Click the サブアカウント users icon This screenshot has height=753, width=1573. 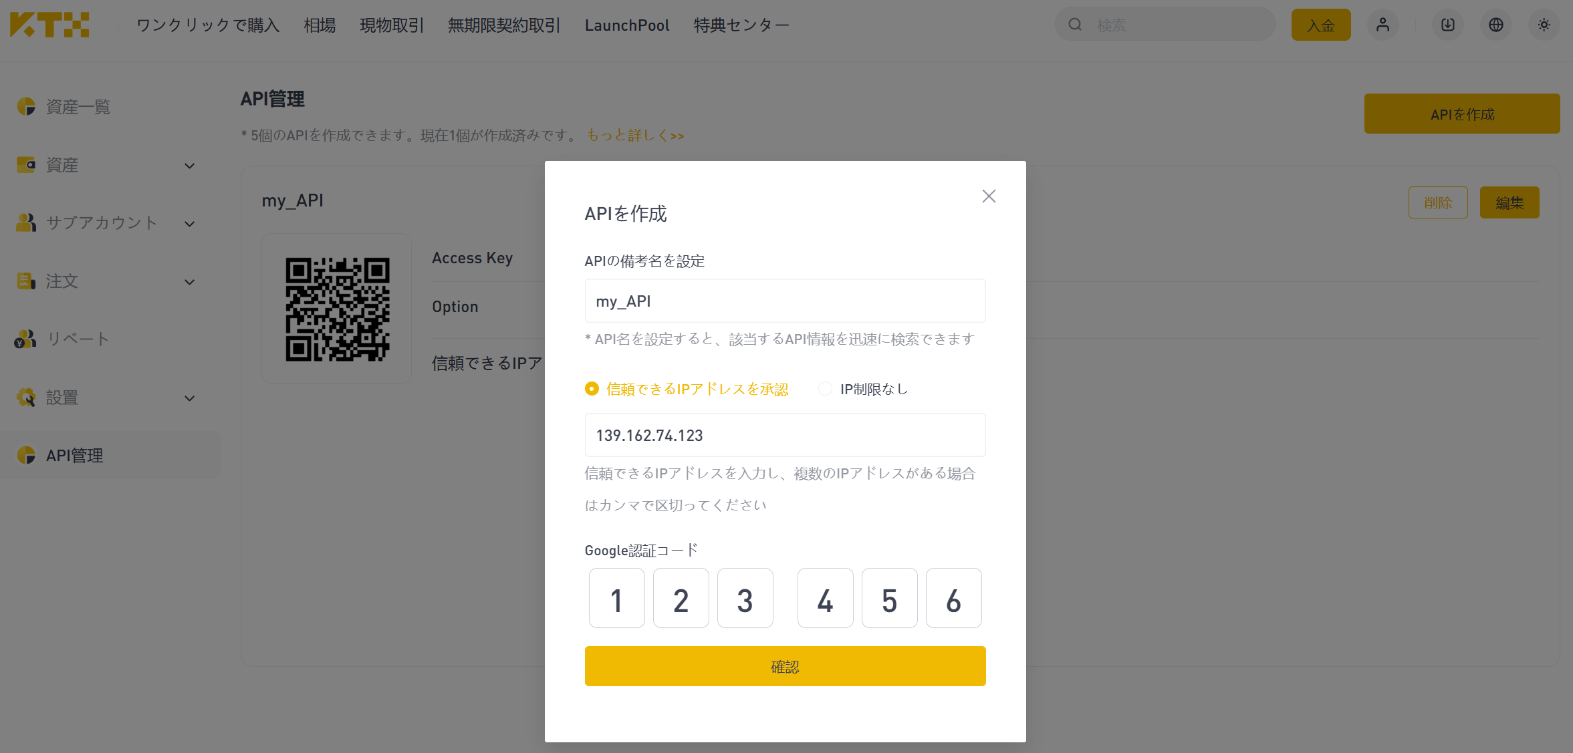pos(26,222)
